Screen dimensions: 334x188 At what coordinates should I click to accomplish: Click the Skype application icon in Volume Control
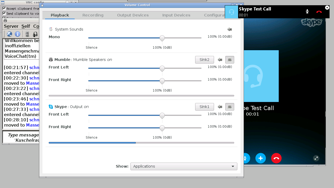pos(51,107)
